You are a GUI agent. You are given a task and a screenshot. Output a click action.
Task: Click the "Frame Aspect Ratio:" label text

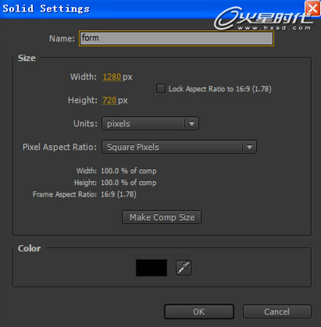coord(65,194)
